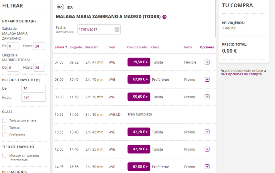
Task: Select the 79,50 € Turista fare
Action: [x=139, y=62]
